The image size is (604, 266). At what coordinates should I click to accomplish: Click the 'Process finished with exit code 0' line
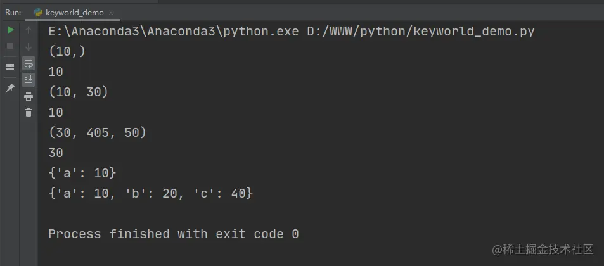(x=174, y=234)
